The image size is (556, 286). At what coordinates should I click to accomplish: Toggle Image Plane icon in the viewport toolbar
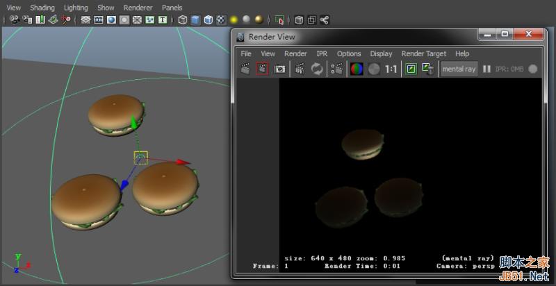(53, 20)
